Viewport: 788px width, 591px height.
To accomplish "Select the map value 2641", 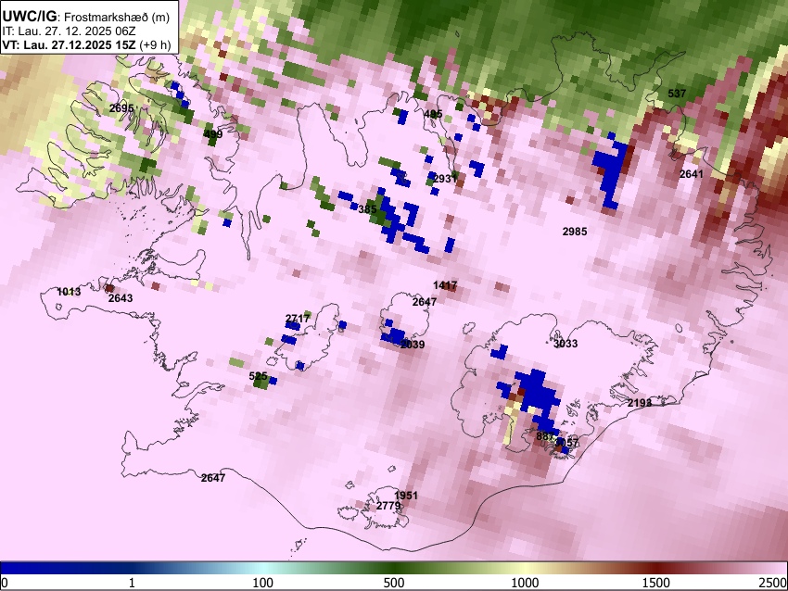I will point(692,174).
